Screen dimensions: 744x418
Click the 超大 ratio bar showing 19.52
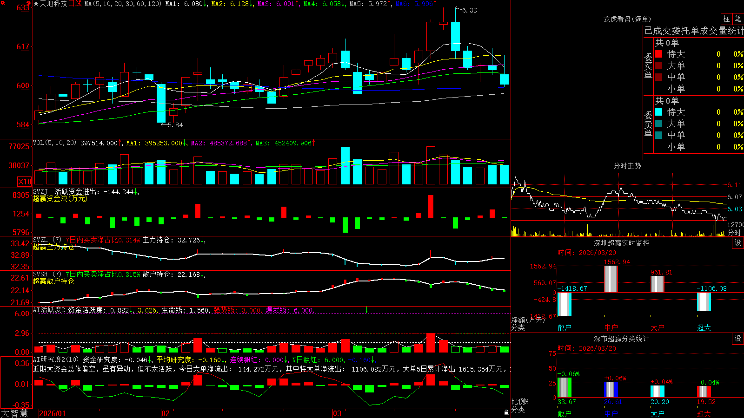(x=704, y=392)
